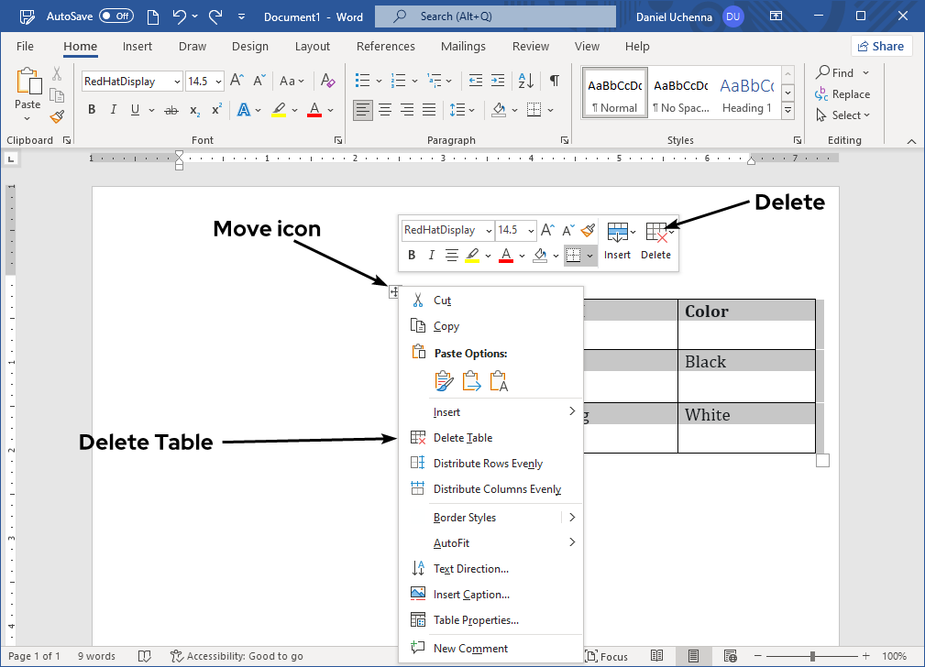
Task: Click the Share button
Action: click(x=880, y=47)
